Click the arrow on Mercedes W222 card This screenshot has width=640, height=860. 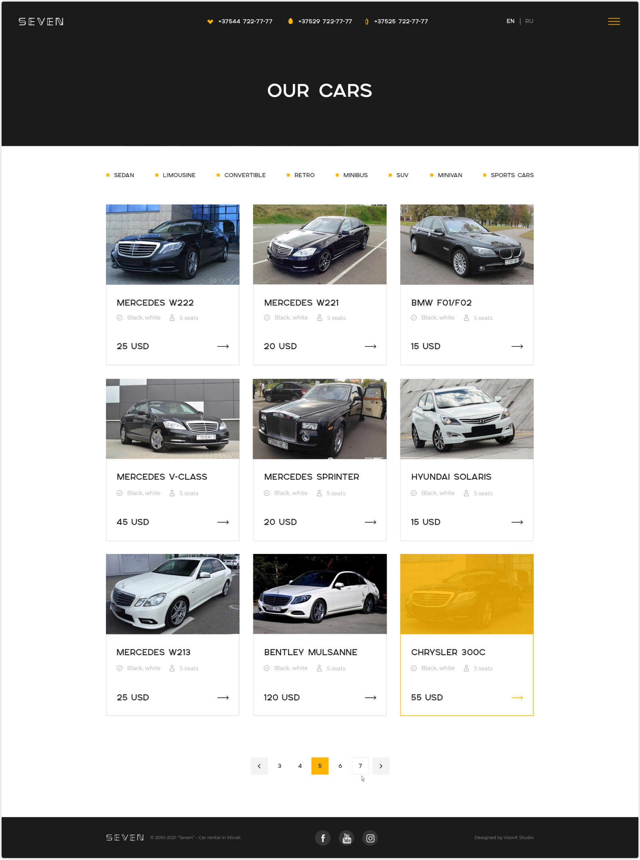click(223, 346)
